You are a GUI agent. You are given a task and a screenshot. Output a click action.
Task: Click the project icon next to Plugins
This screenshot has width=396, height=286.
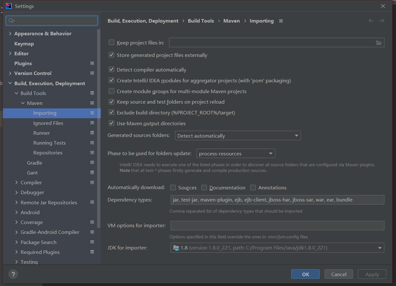(x=92, y=63)
